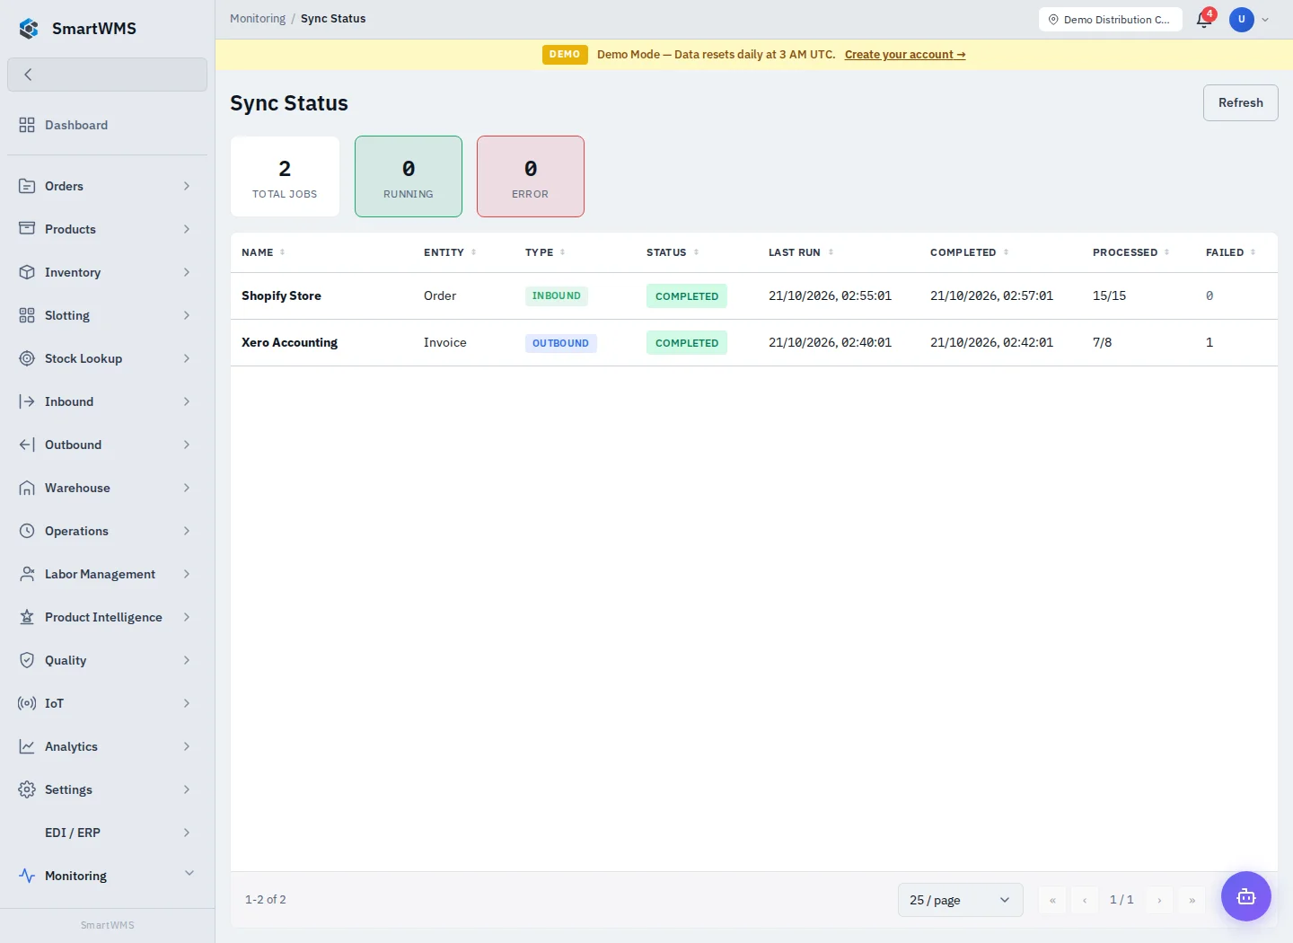The height and width of the screenshot is (943, 1293).
Task: Go to Dashboard in the sidebar
Action: (x=107, y=125)
